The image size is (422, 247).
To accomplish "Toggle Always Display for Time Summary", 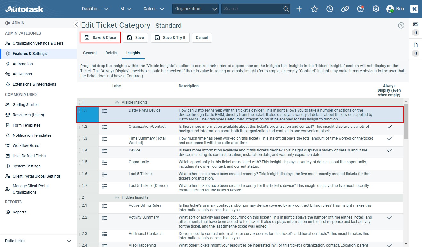I will [x=389, y=139].
